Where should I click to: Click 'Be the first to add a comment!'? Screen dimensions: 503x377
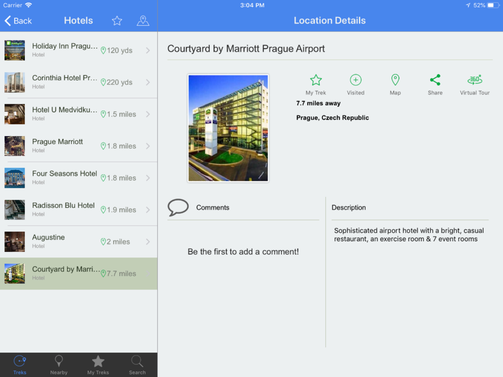[x=243, y=252]
